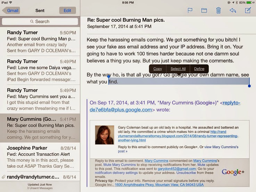Tap Bluetooth status icon
The height and width of the screenshot is (192, 256).
(x=237, y=2)
